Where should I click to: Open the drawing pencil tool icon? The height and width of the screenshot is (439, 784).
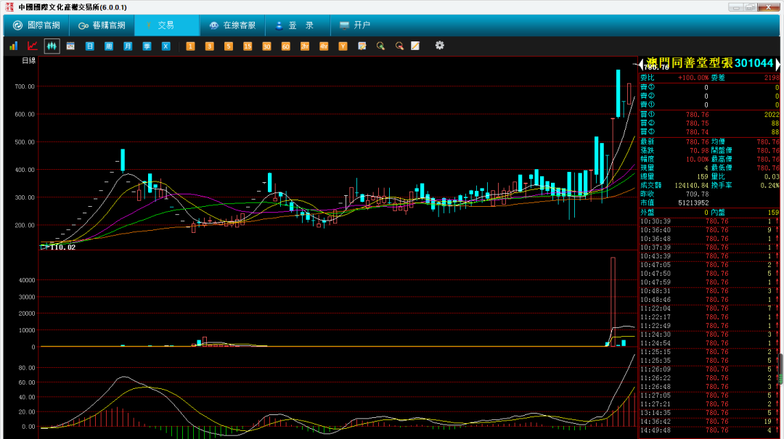coord(415,46)
